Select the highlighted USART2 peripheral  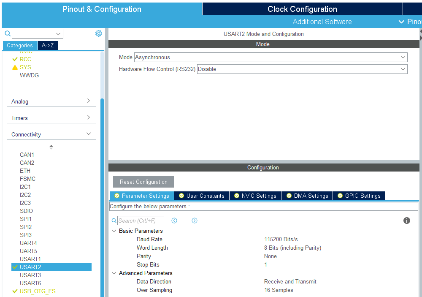point(51,267)
